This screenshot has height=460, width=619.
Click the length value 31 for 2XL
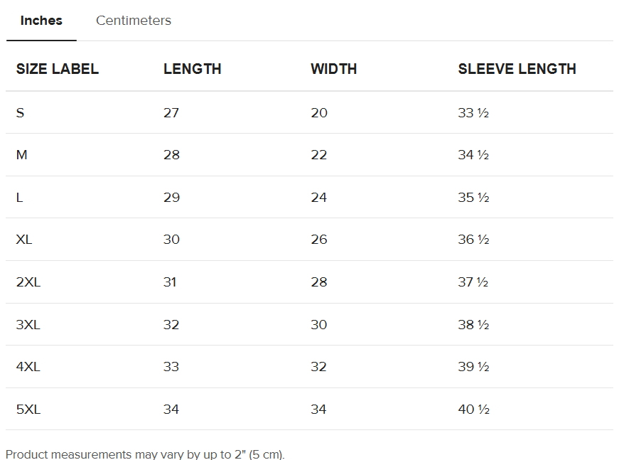click(x=171, y=282)
